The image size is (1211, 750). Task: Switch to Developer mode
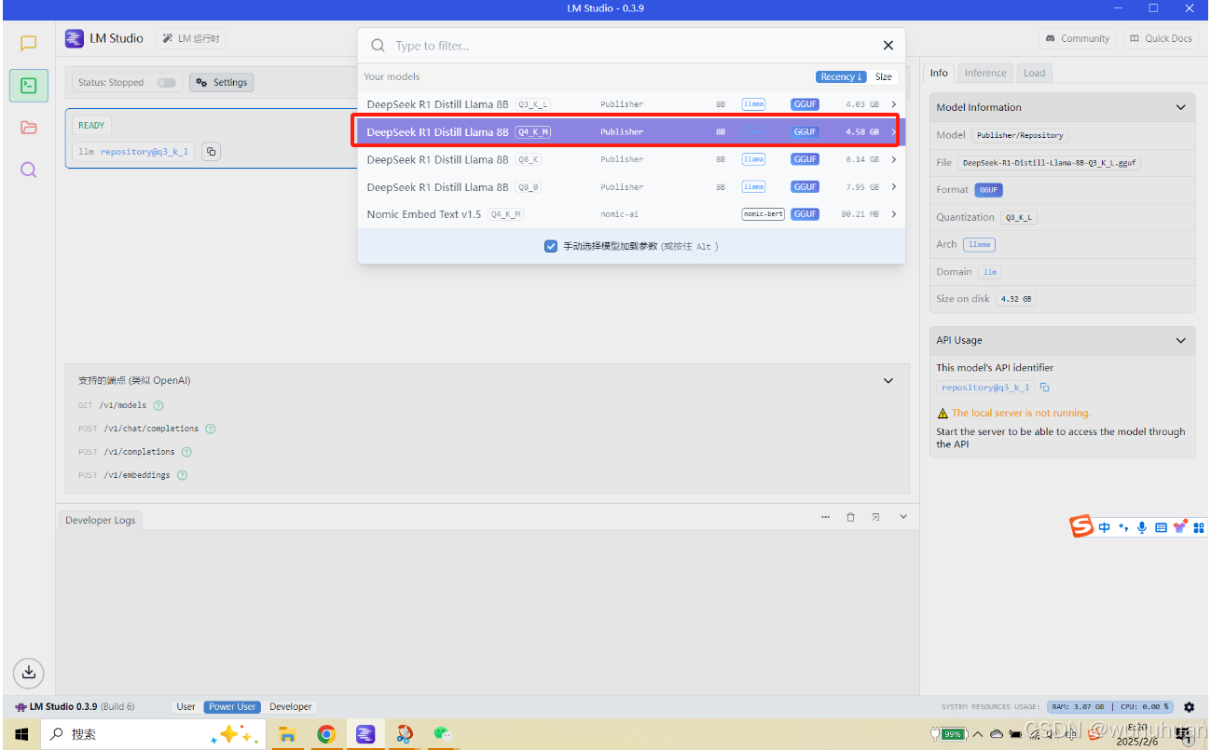tap(291, 706)
